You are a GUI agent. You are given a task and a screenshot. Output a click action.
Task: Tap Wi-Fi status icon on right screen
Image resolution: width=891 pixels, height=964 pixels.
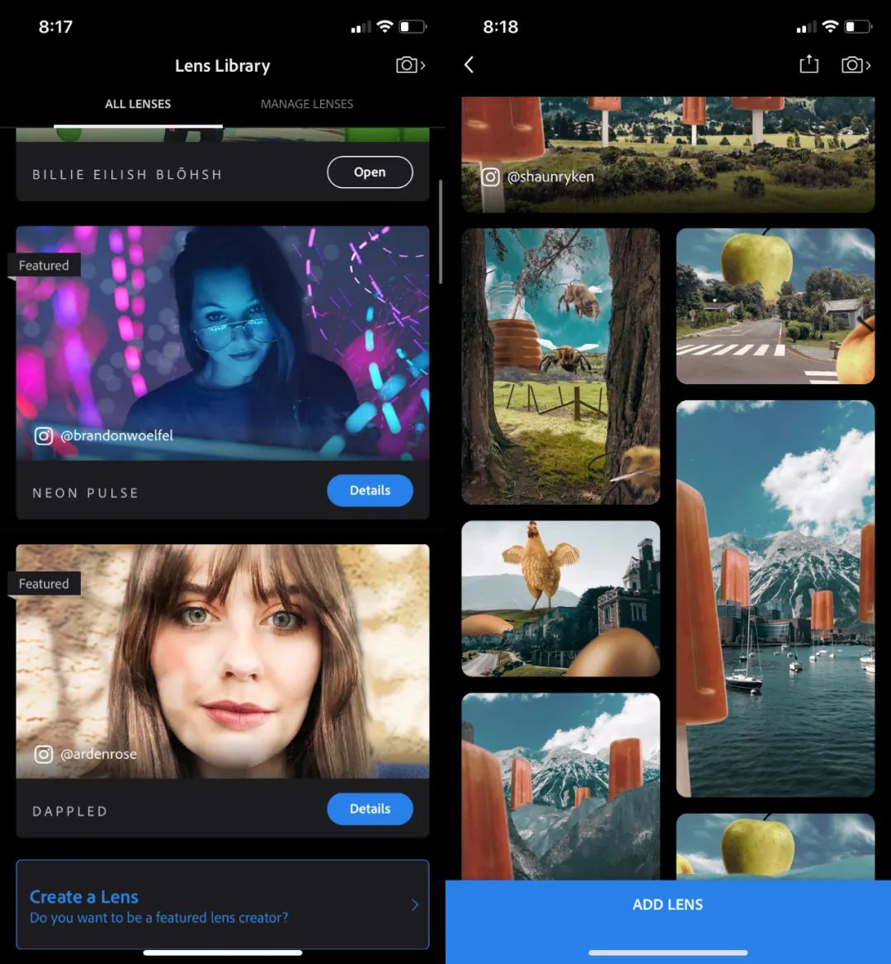point(830,26)
